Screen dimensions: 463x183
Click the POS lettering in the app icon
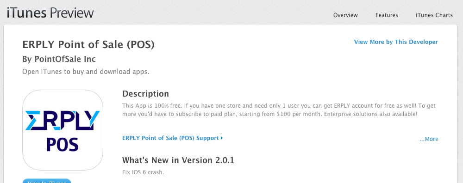pyautogui.click(x=63, y=145)
